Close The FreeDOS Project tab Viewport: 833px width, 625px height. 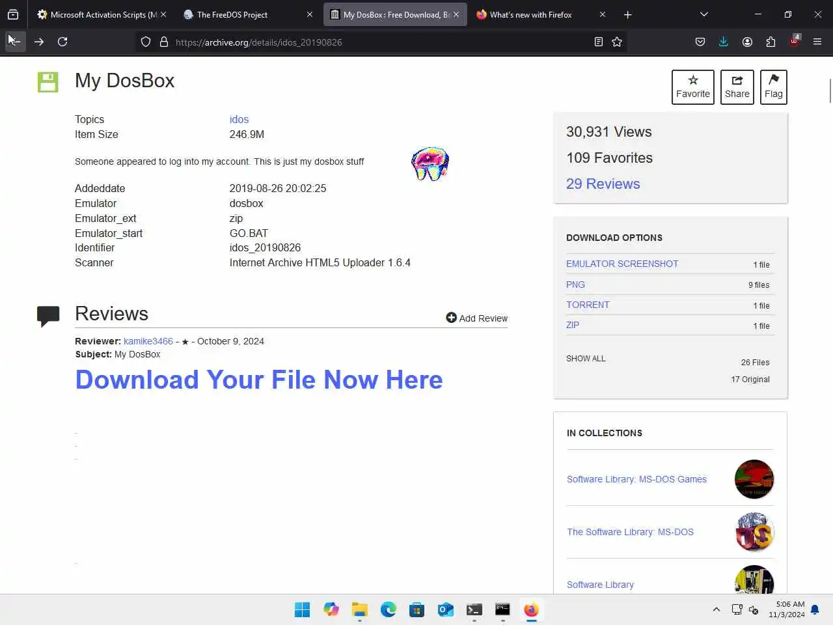(310, 14)
